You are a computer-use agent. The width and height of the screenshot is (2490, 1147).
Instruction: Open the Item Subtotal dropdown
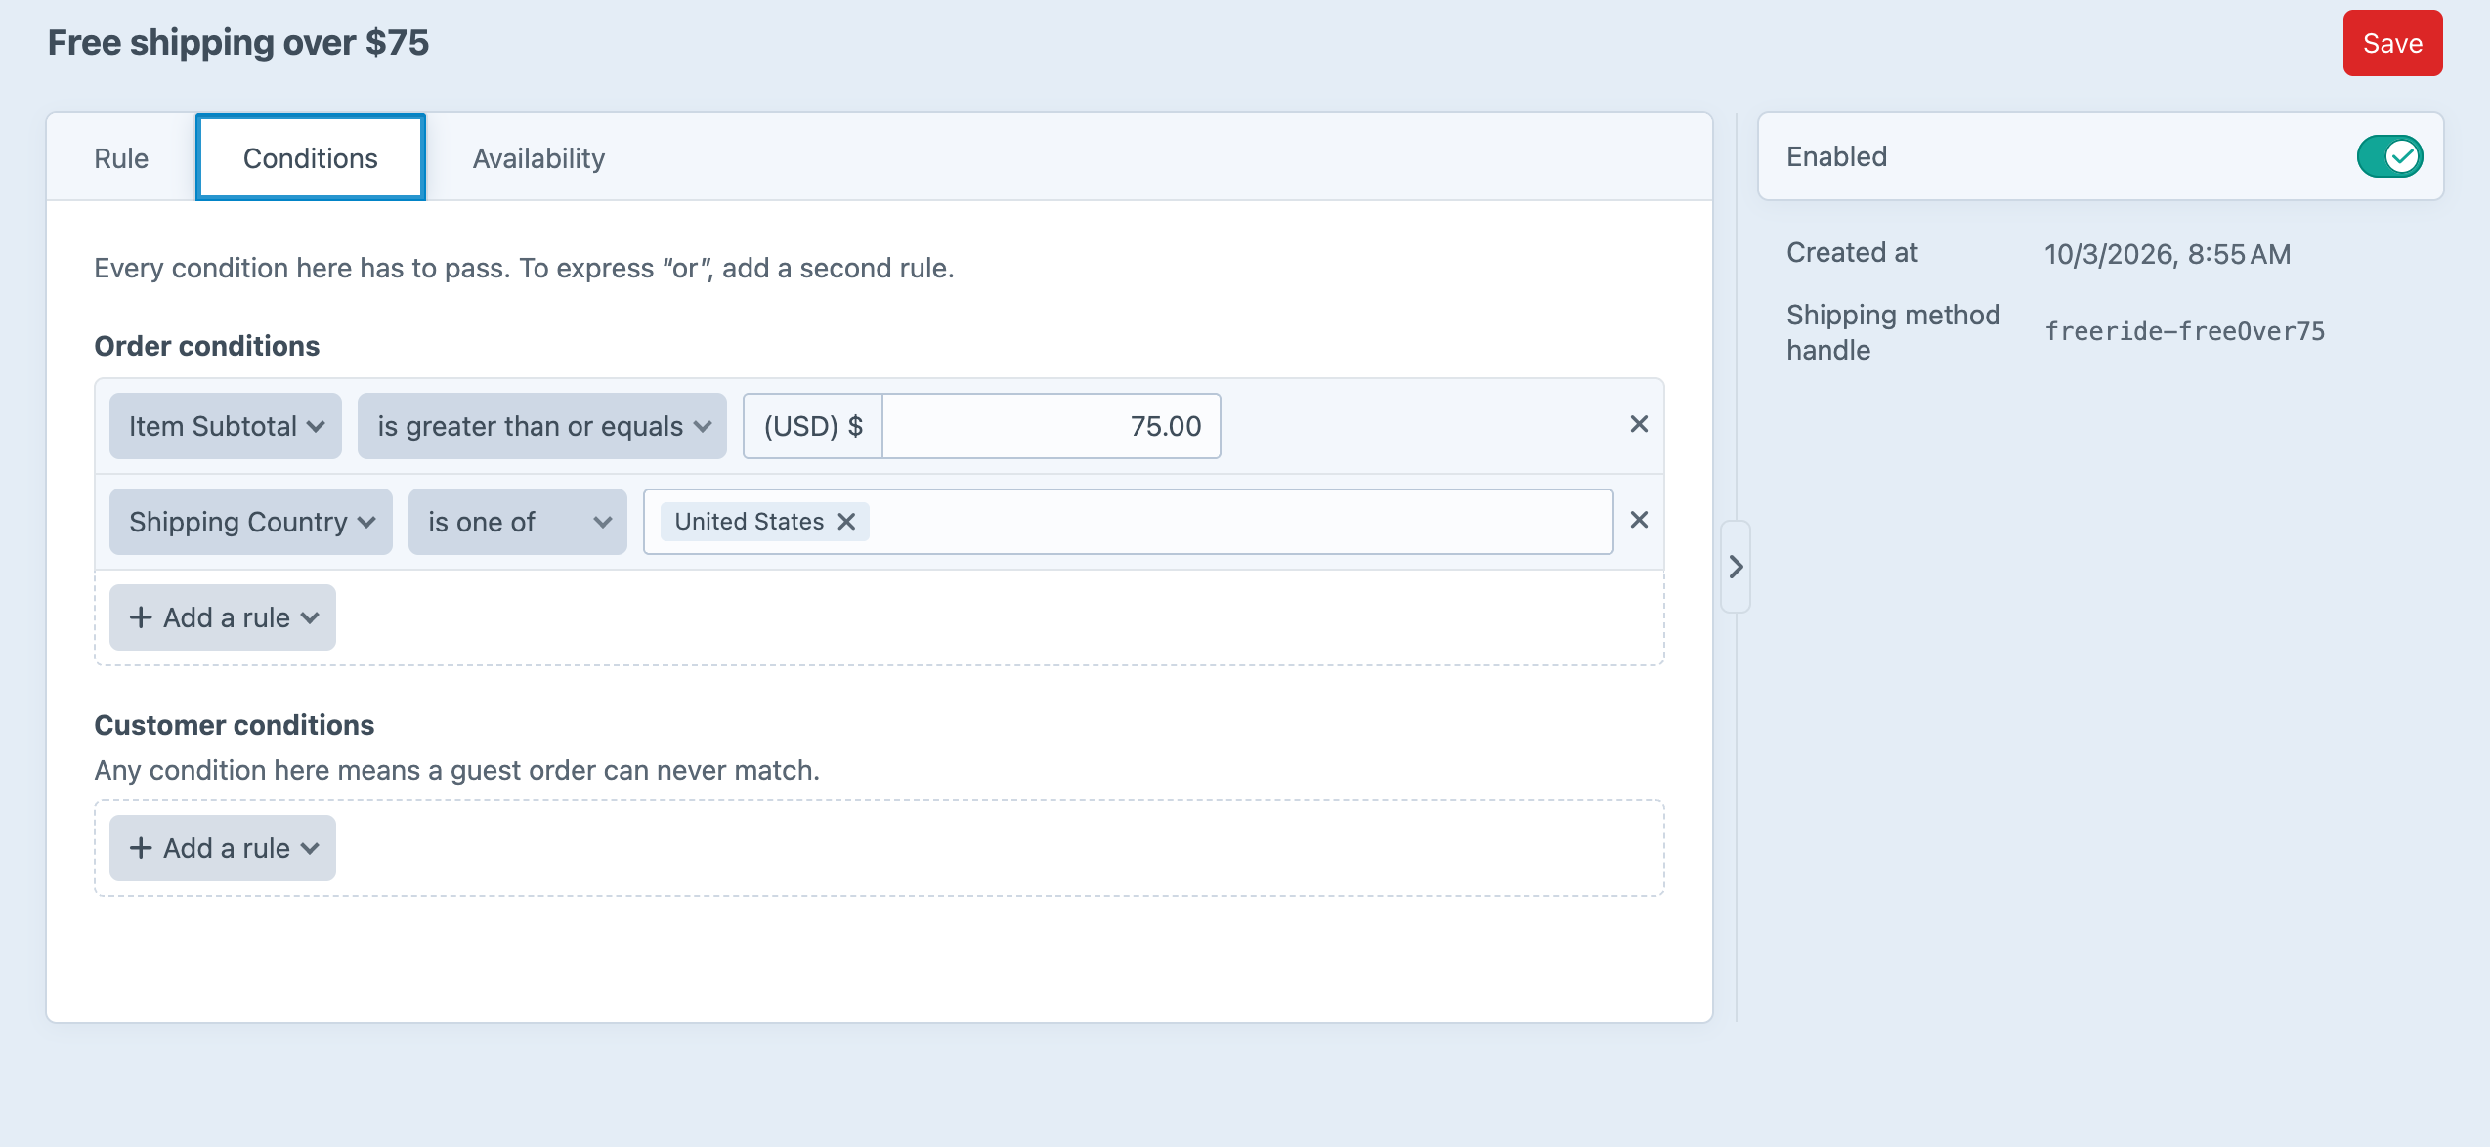[226, 426]
